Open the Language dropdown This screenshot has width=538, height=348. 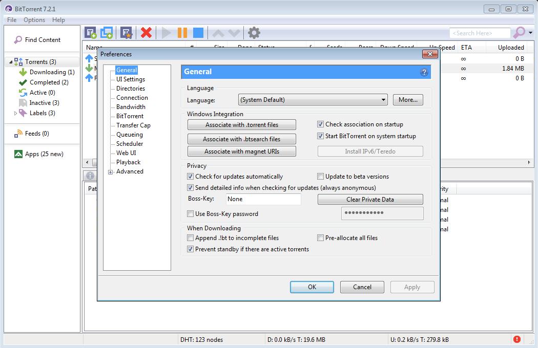pos(313,100)
